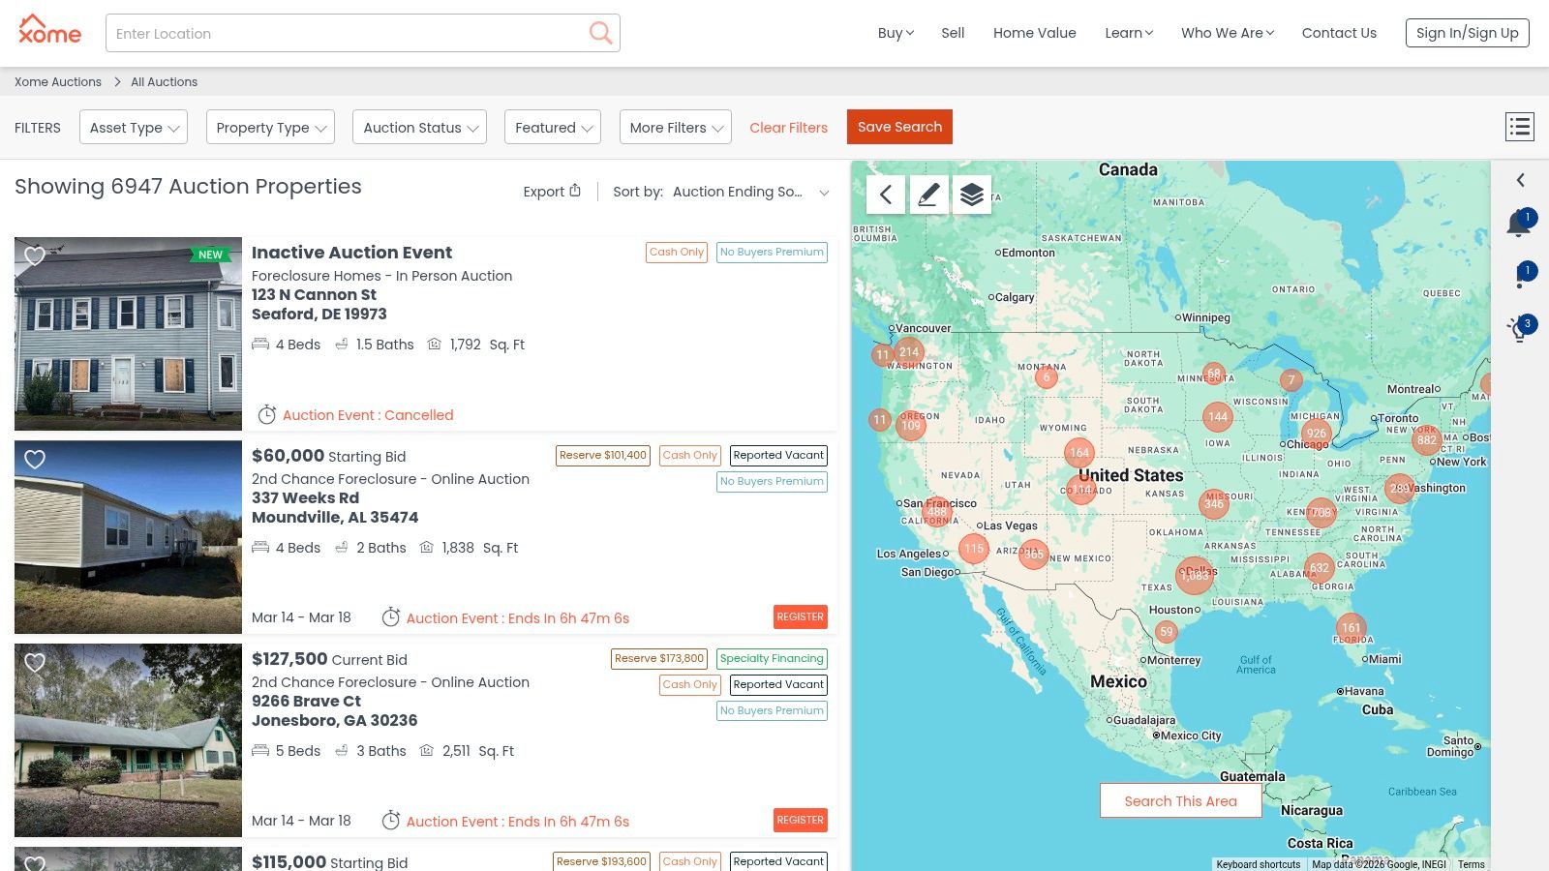
Task: Click the Xome Auctions breadcrumb
Action: (58, 82)
